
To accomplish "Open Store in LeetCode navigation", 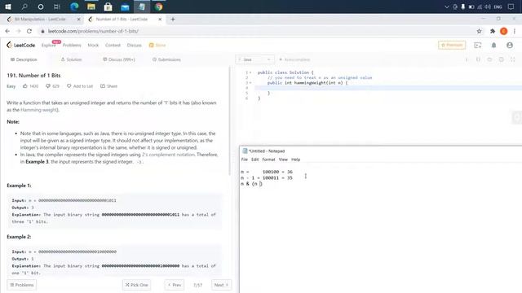I will 157,46.
